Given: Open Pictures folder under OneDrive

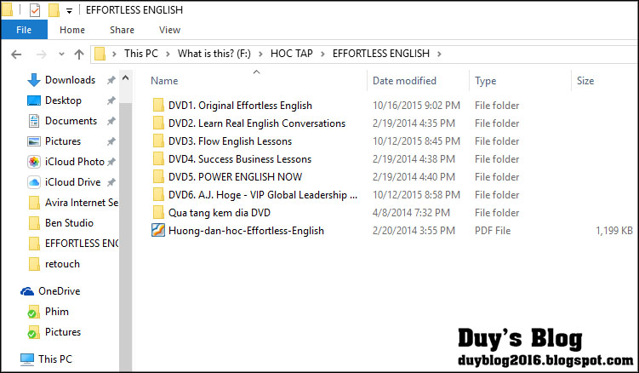Looking at the screenshot, I should [x=63, y=332].
